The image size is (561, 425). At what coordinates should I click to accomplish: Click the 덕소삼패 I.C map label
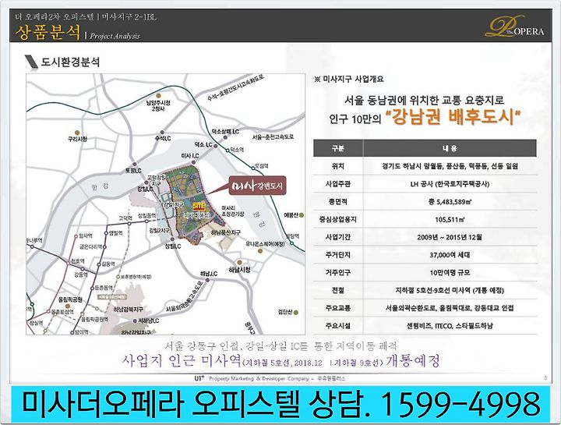225,132
